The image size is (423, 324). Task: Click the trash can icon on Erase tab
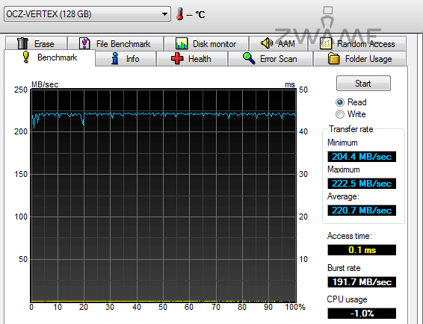click(22, 43)
